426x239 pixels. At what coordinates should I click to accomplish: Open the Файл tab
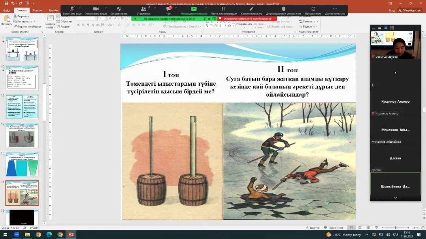pos(7,10)
